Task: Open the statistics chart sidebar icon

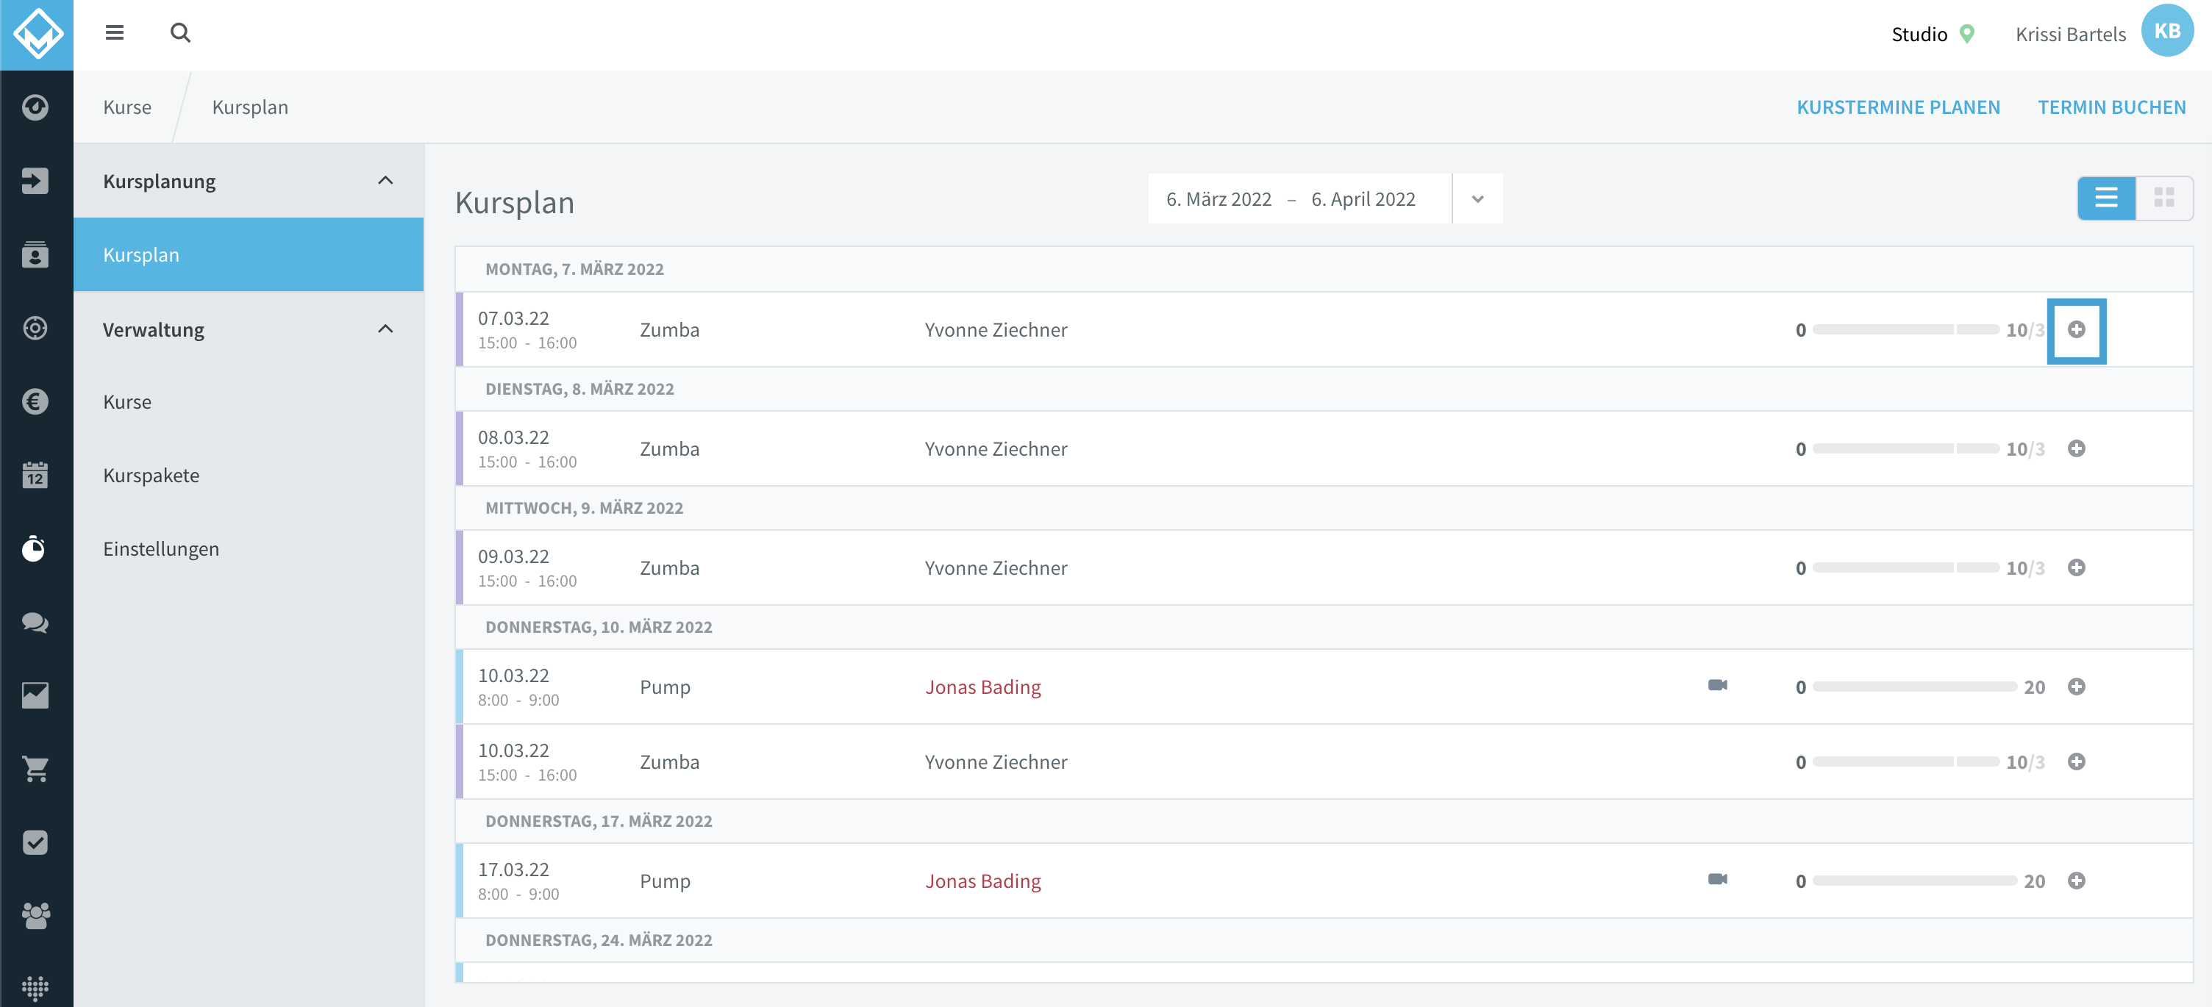Action: click(x=35, y=695)
